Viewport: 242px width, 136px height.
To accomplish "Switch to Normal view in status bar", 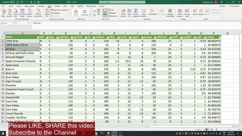I will click(x=206, y=130).
